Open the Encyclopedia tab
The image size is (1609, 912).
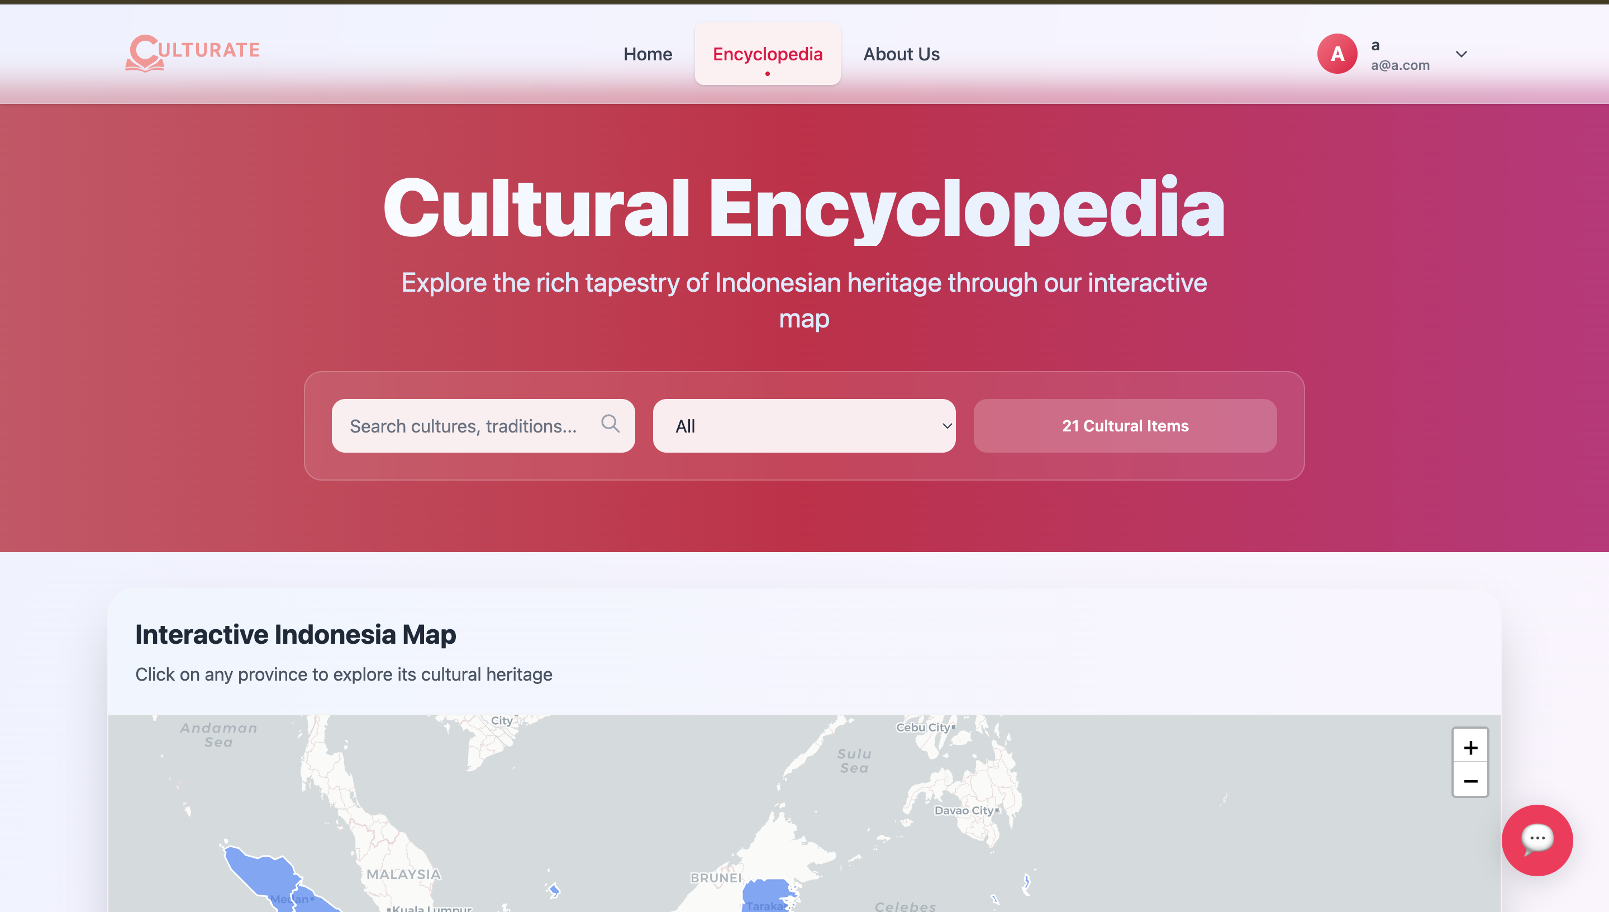click(767, 54)
